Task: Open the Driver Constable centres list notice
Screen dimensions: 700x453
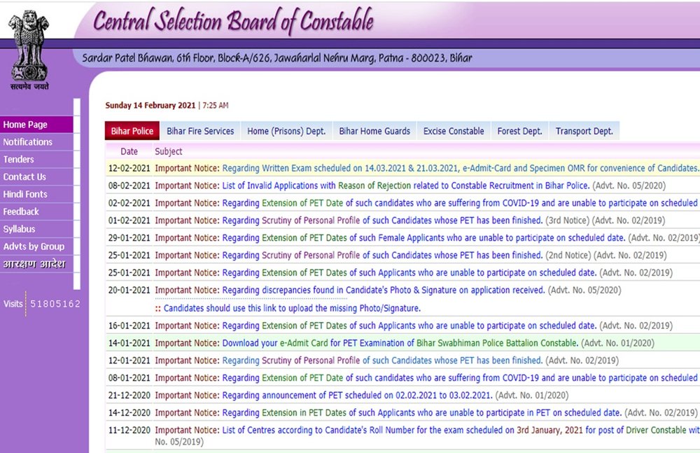Action: click(461, 430)
